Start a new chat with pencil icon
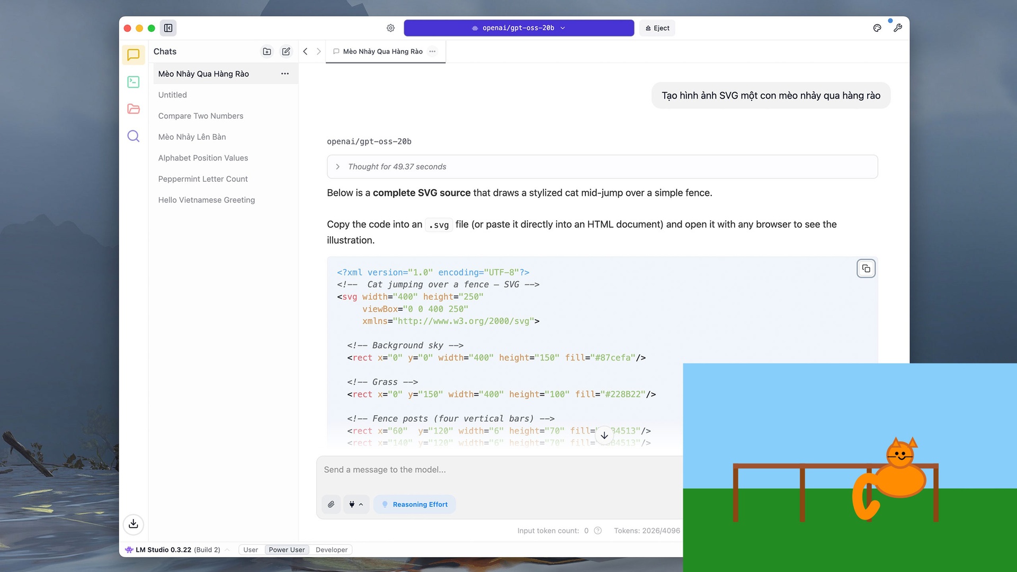The width and height of the screenshot is (1017, 572). pyautogui.click(x=286, y=51)
